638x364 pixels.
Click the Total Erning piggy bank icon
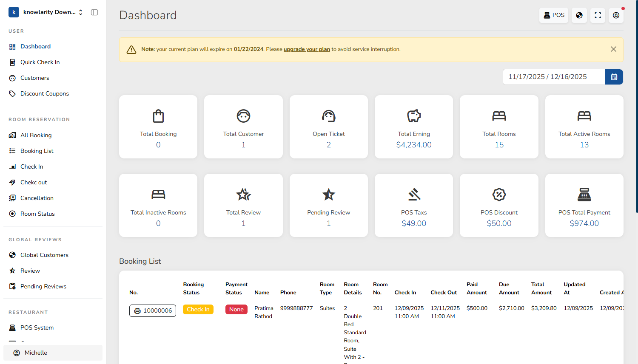coord(413,116)
